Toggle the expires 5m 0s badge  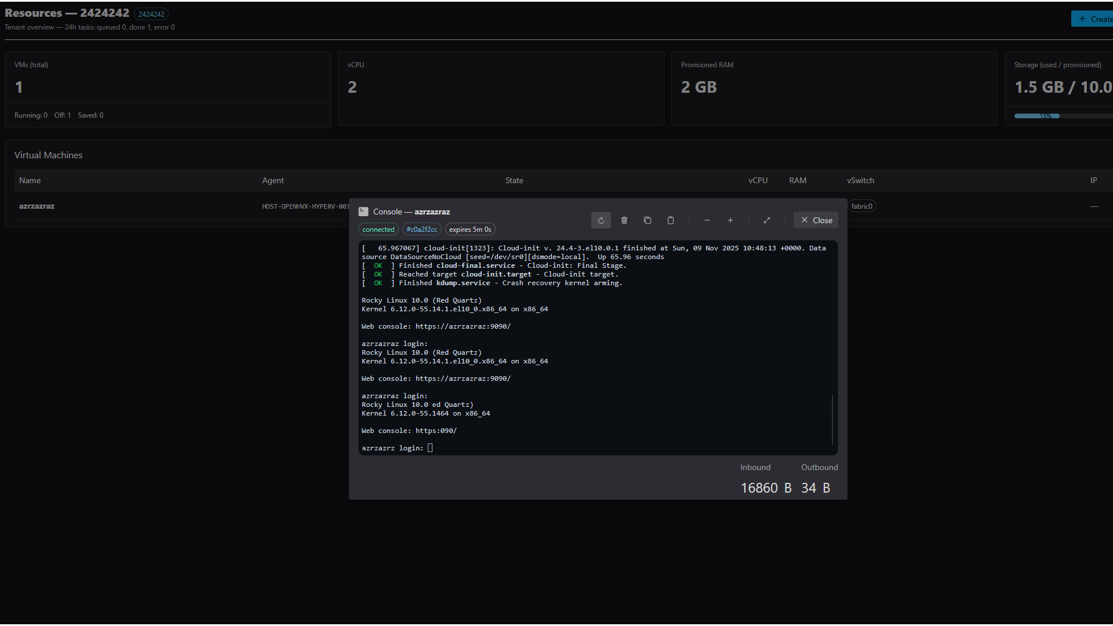[x=470, y=229]
